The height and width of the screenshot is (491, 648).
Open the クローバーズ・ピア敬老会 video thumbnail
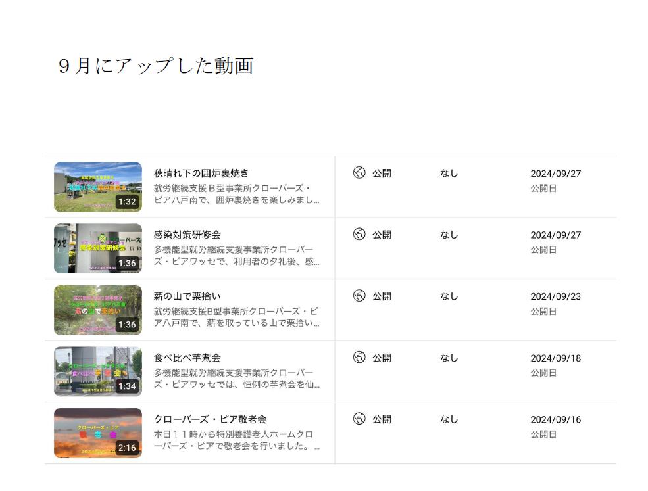(98, 433)
